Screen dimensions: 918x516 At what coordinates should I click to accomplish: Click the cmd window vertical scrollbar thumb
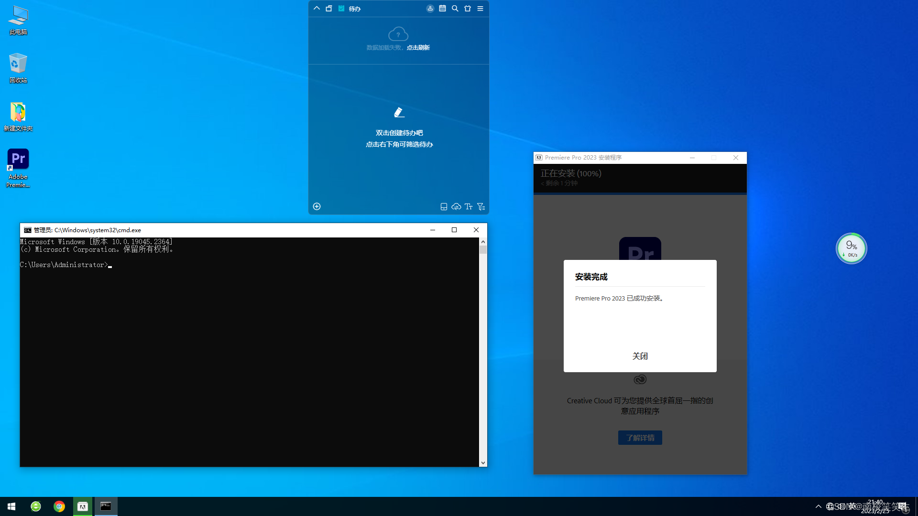[483, 250]
